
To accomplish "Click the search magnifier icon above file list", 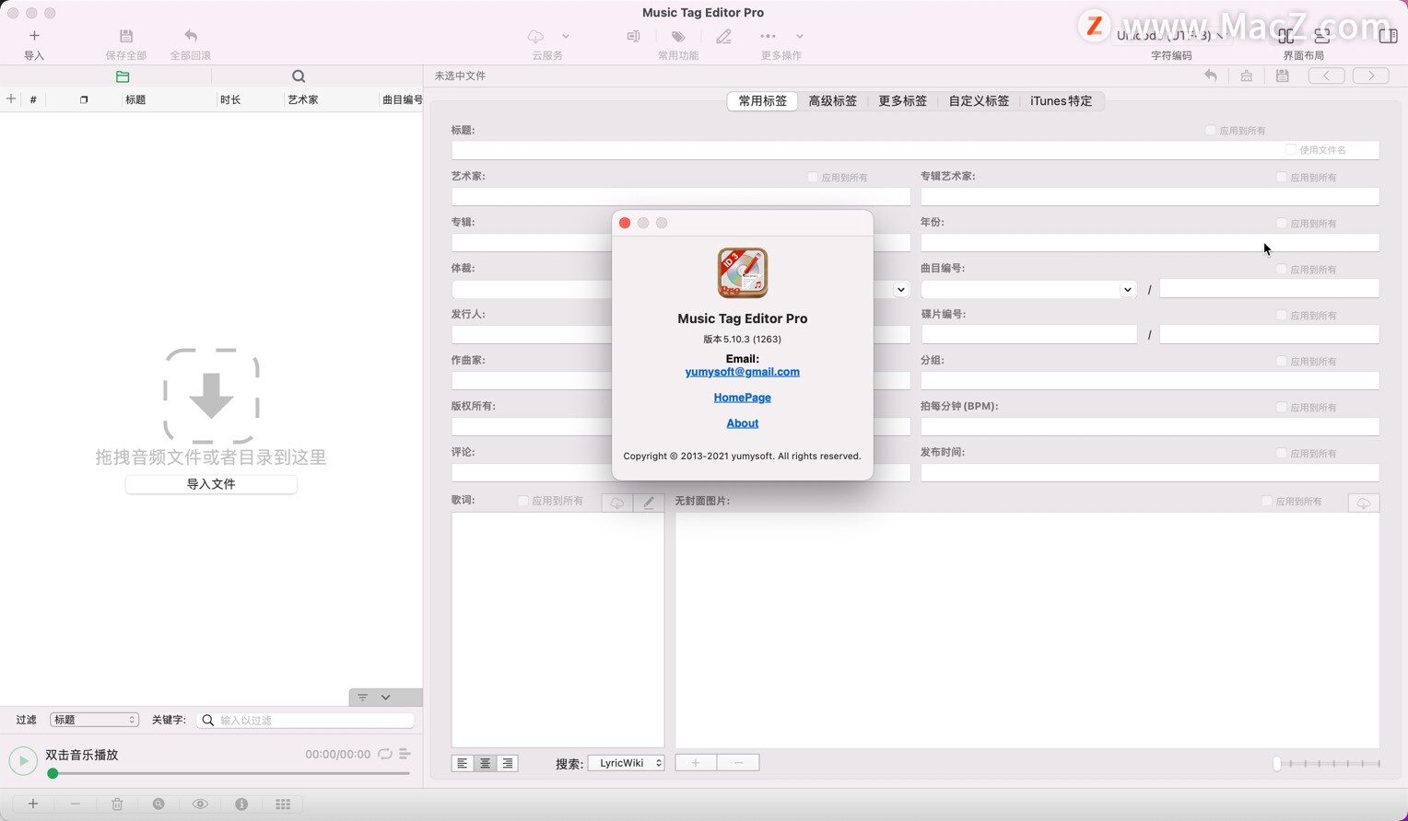I will tap(299, 76).
